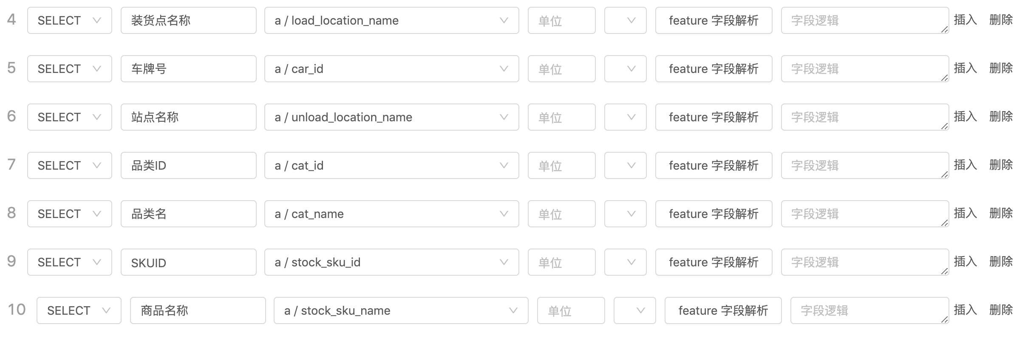Focus the 品类ID name input
Screen dimensions: 1025x341
188,165
